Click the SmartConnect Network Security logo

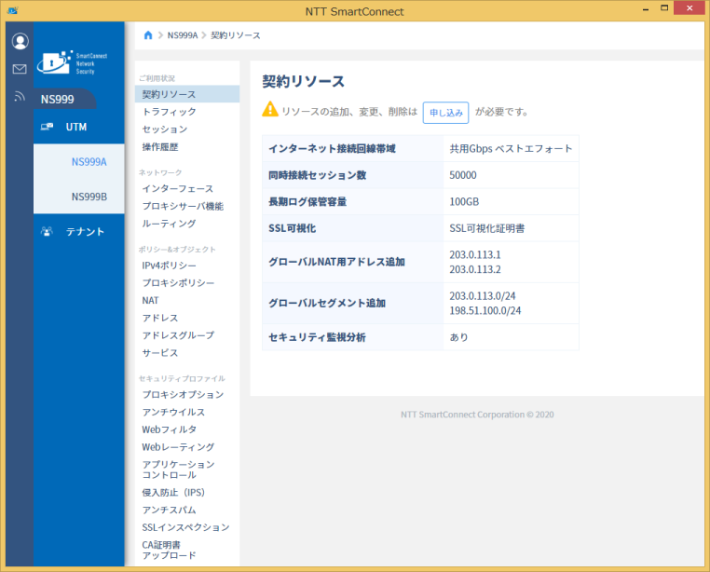pyautogui.click(x=73, y=62)
